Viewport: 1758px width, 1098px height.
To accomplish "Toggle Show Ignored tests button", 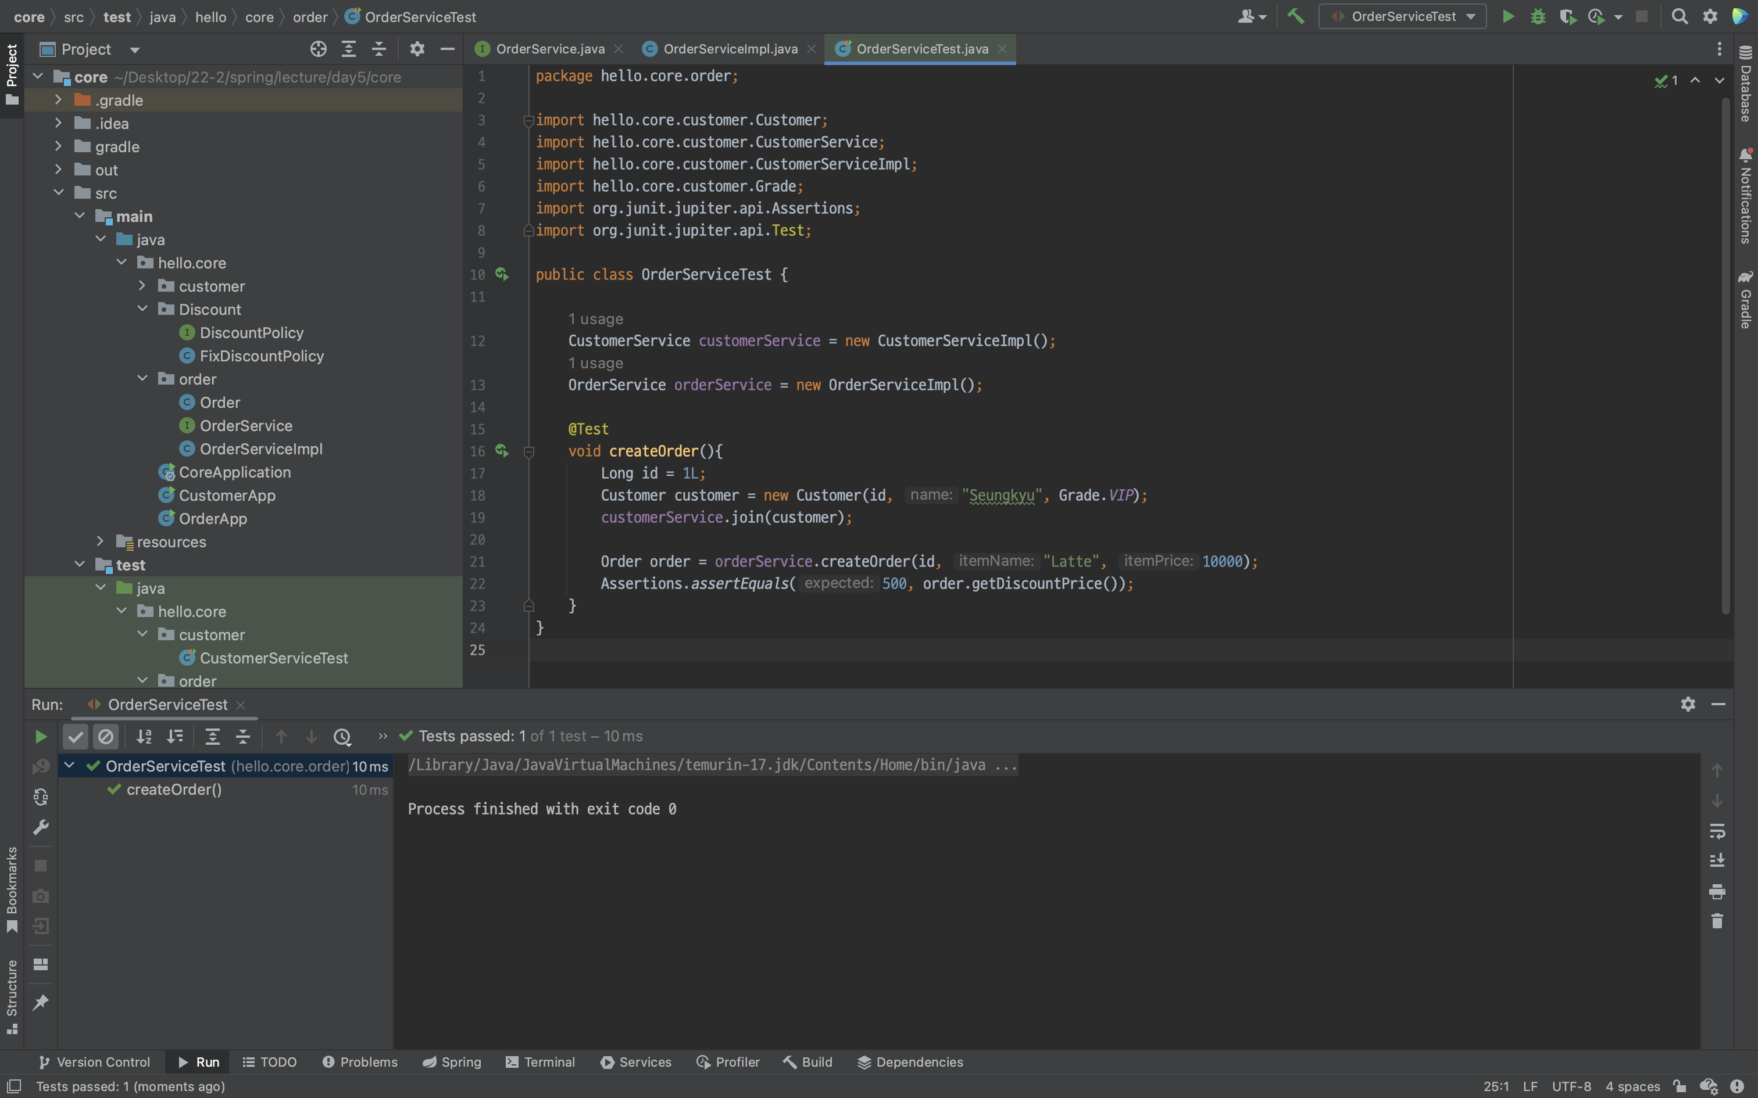I will point(106,737).
